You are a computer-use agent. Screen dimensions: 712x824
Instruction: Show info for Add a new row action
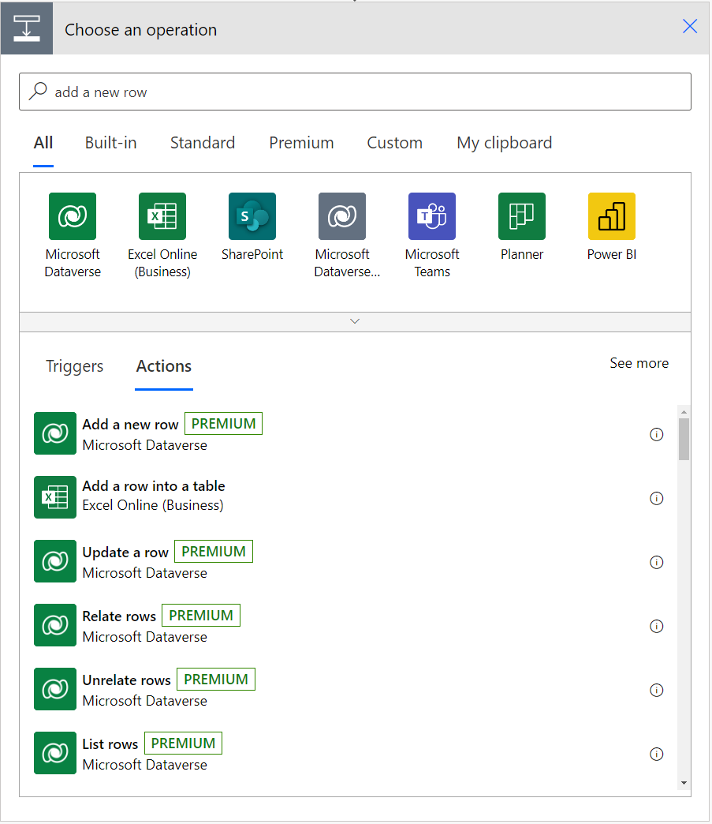(656, 434)
